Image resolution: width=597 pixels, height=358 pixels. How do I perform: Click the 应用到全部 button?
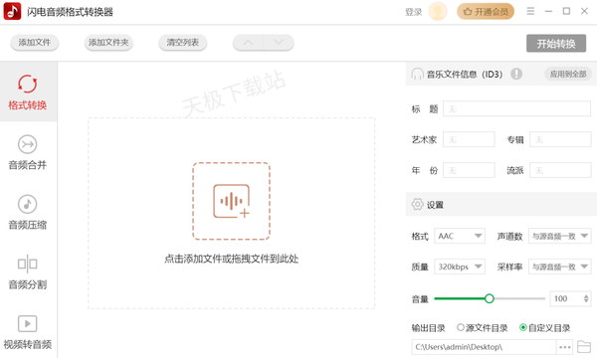click(x=568, y=74)
